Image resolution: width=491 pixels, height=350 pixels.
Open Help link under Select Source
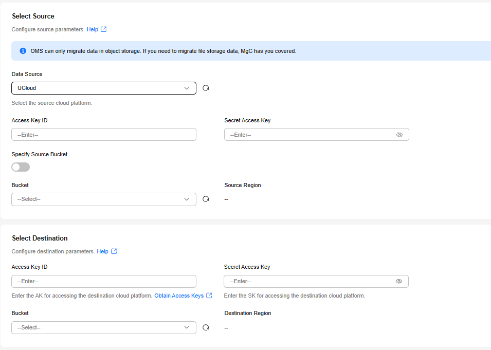[x=93, y=29]
